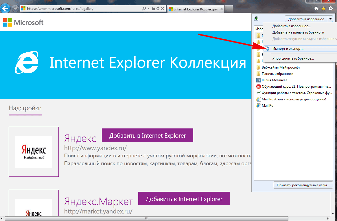Open the http://market.yandex.ru/ link
The height and width of the screenshot is (221, 337).
[98, 211]
